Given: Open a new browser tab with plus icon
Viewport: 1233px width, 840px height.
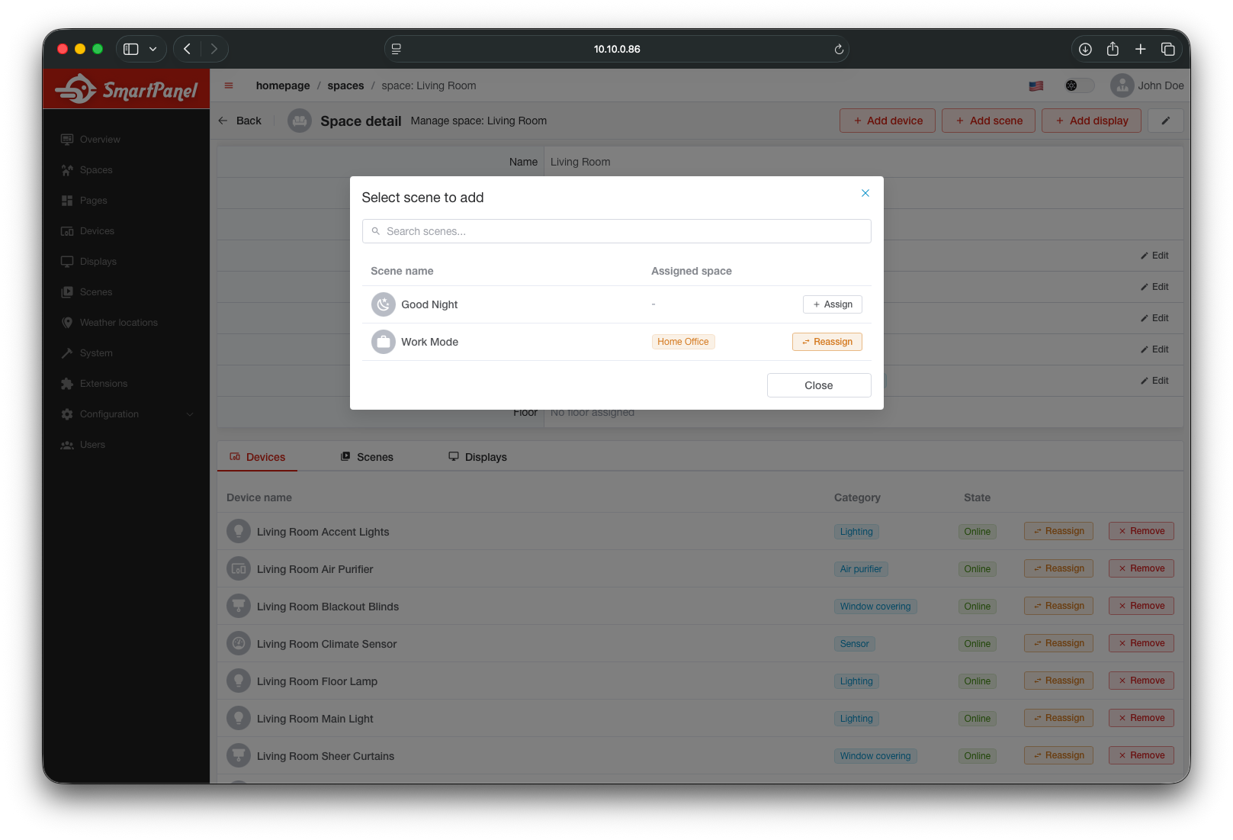Looking at the screenshot, I should point(1140,50).
